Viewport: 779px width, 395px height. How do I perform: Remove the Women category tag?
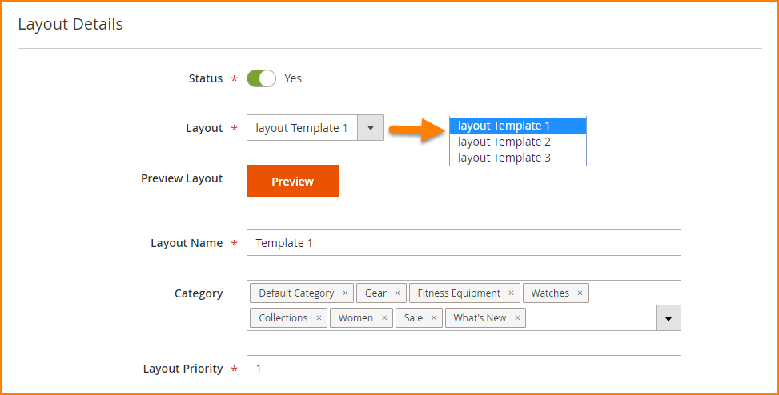(x=384, y=318)
